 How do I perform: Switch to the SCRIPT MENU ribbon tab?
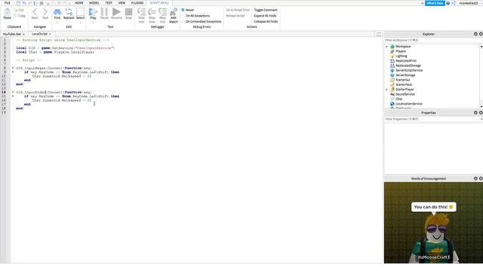(x=159, y=3)
